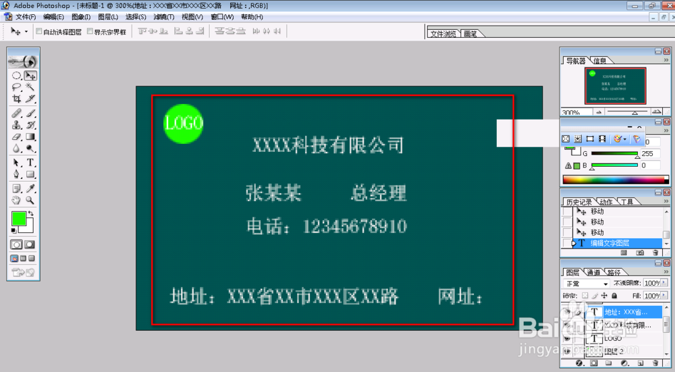
Task: Select the Blur tool
Action: [x=17, y=149]
